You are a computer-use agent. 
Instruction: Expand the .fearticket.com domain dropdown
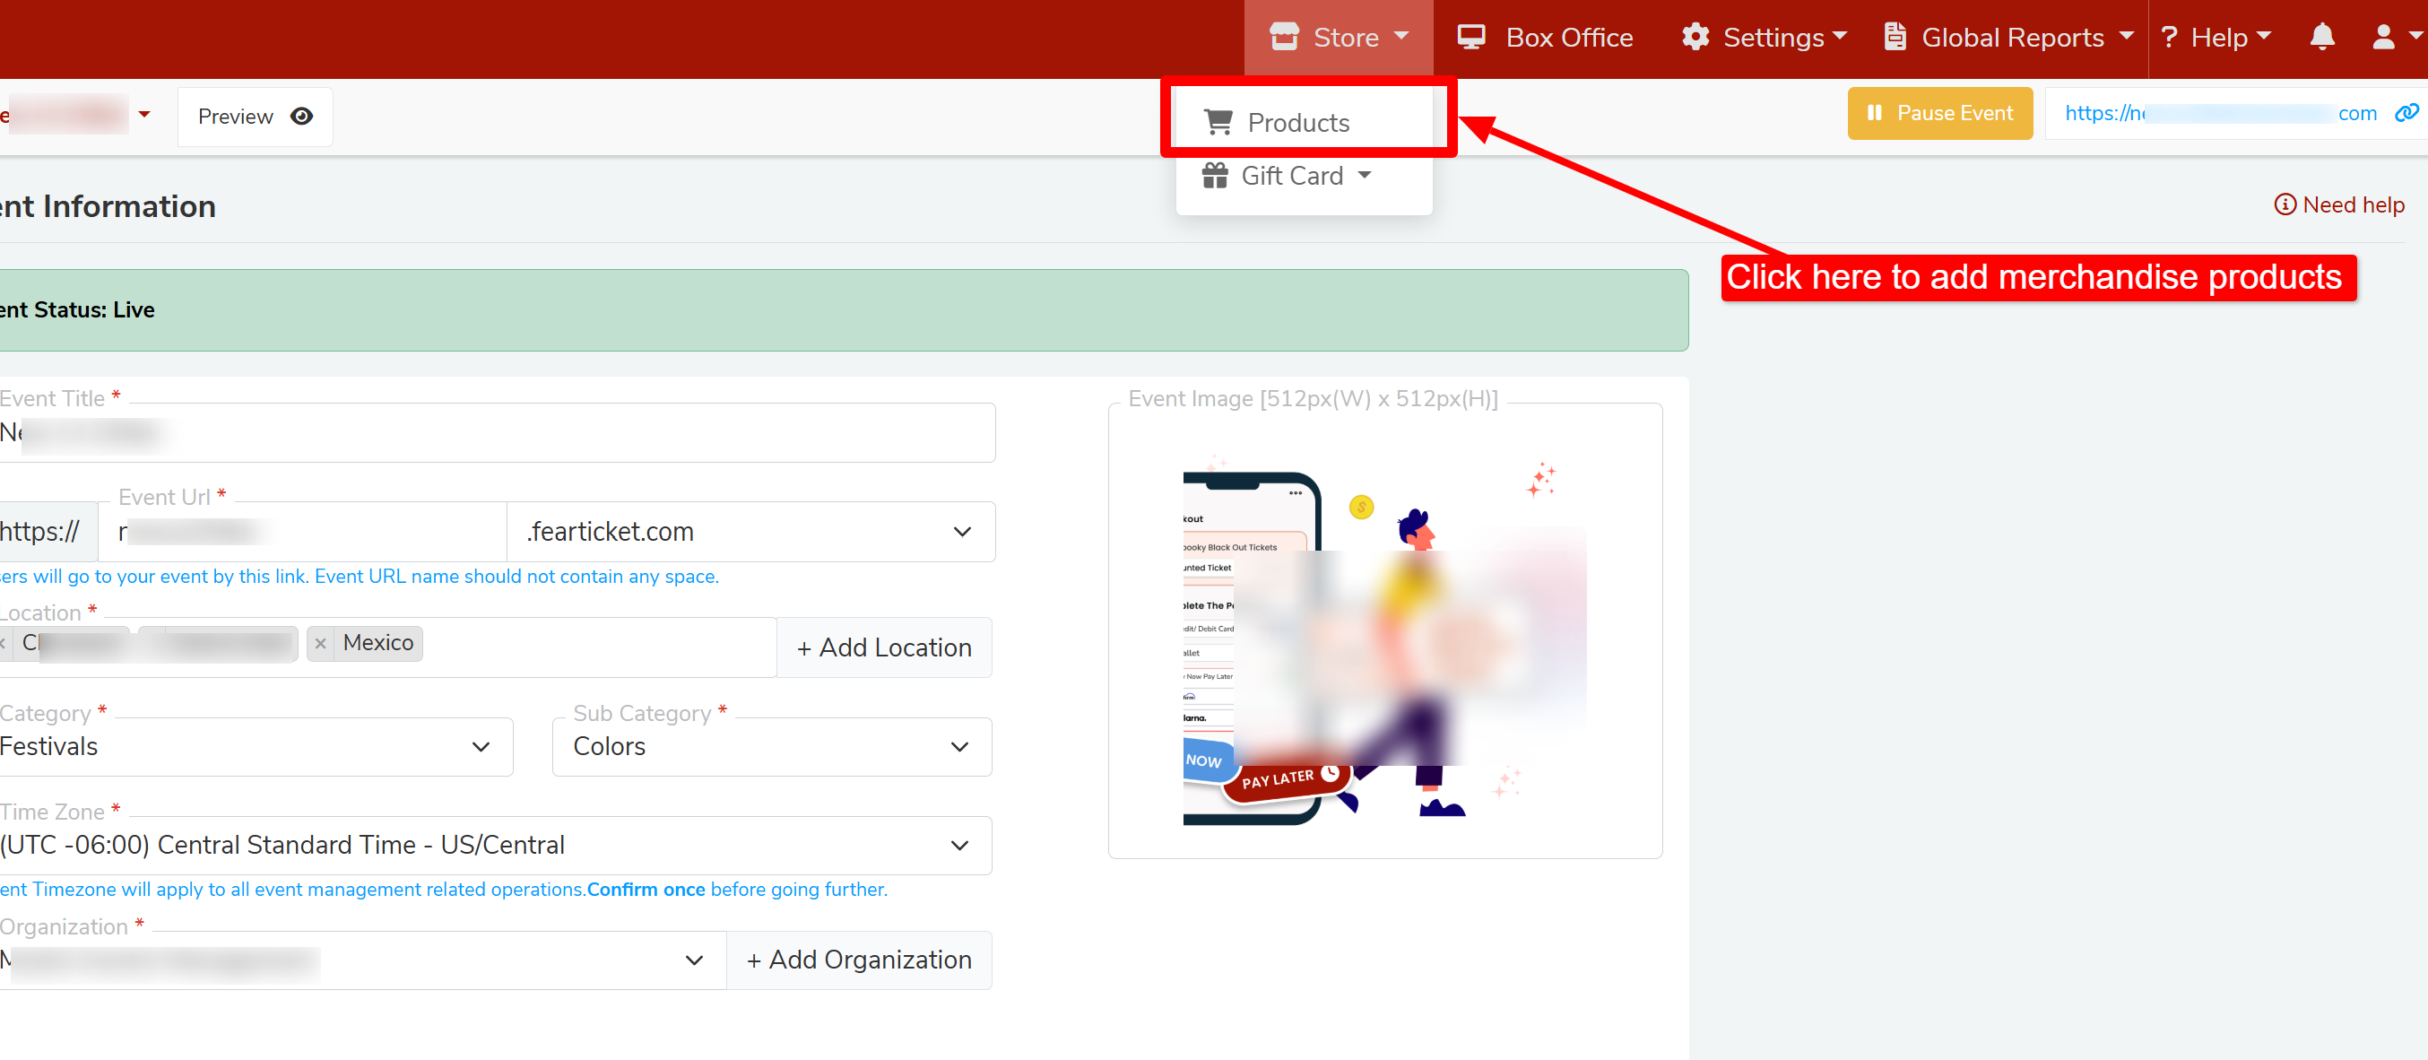point(960,532)
